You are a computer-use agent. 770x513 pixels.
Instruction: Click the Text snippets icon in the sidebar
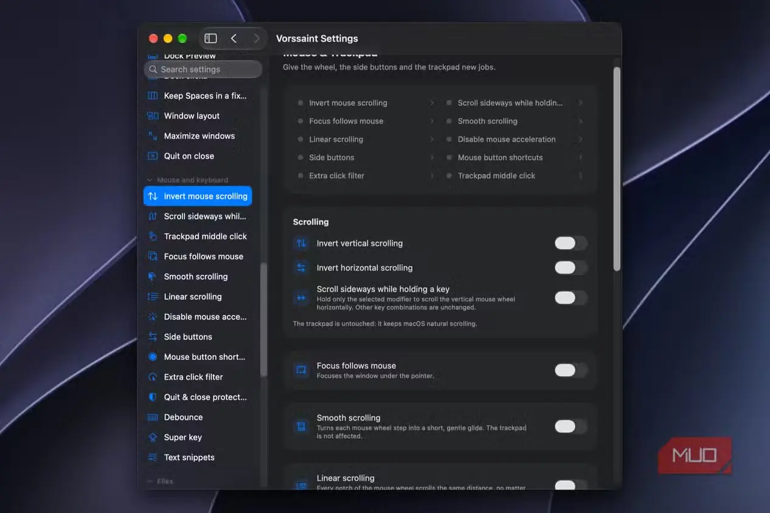pos(153,457)
